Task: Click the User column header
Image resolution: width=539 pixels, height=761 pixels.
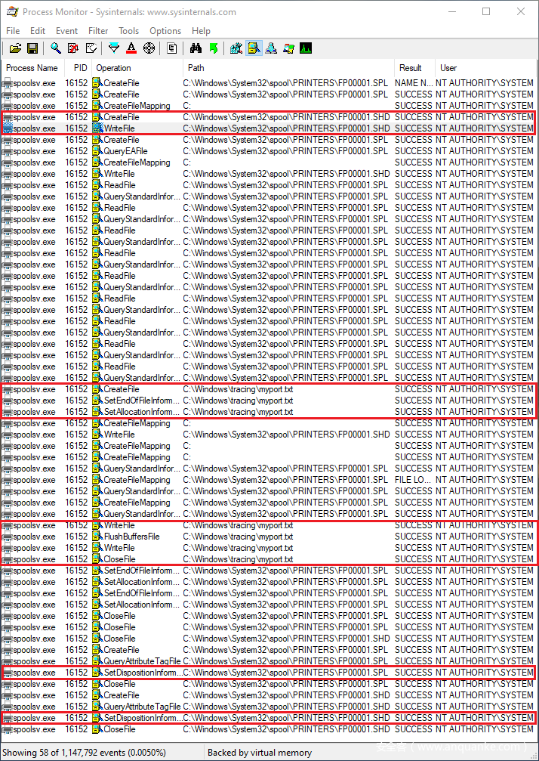Action: coord(485,68)
